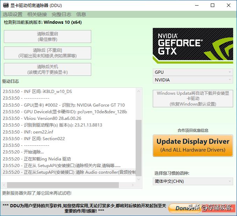Image resolution: width=237 pixels, height=216 pixels.
Task: Close the DDU window
Action: [x=229, y=6]
